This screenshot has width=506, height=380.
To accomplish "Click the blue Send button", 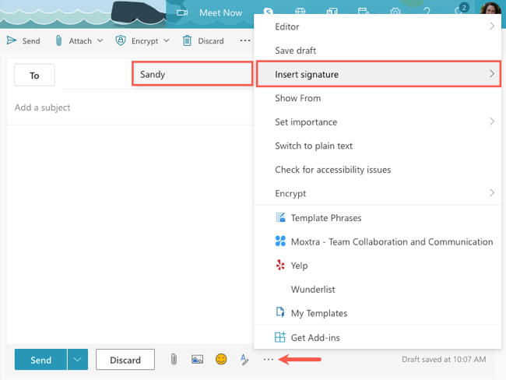I will pyautogui.click(x=40, y=360).
